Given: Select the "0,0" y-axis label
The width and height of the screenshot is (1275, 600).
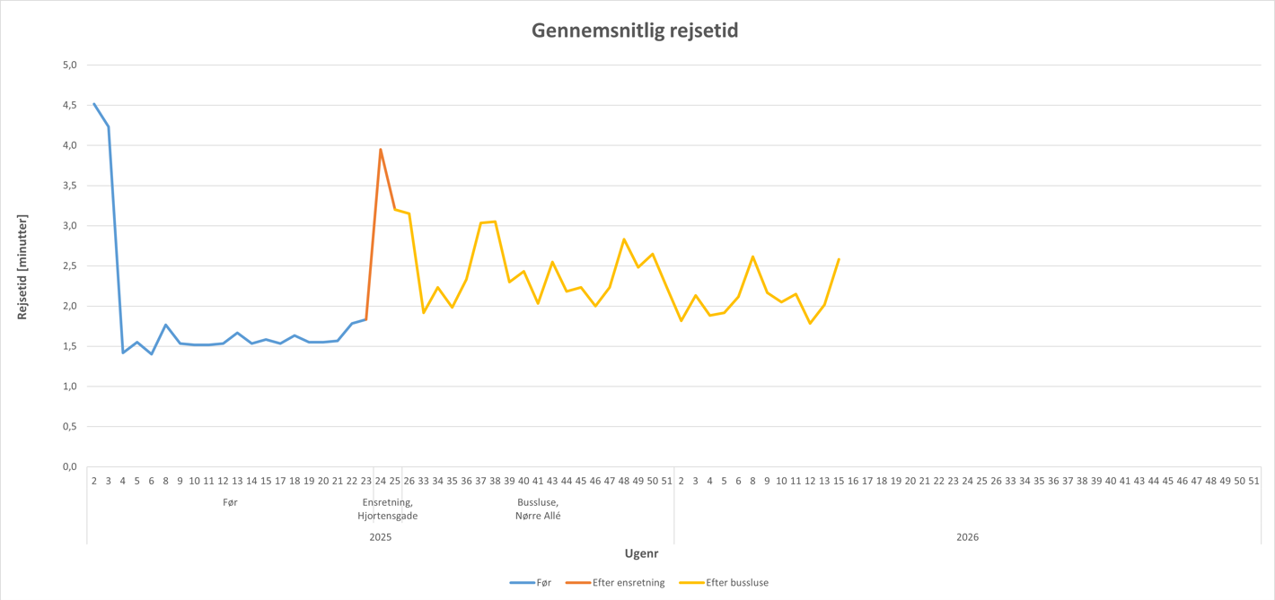Looking at the screenshot, I should 70,467.
